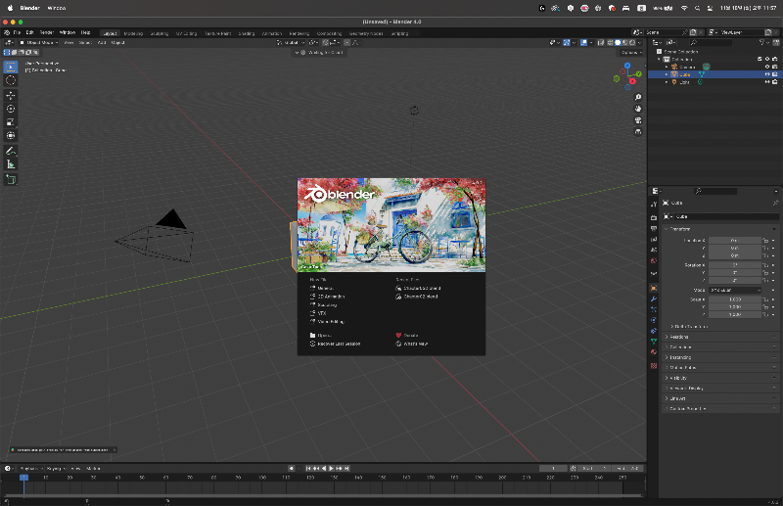Image resolution: width=783 pixels, height=506 pixels.
Task: Expand the Delta Transform subpanel
Action: coord(689,326)
